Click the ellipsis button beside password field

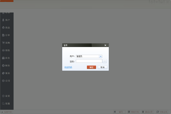click(105, 61)
